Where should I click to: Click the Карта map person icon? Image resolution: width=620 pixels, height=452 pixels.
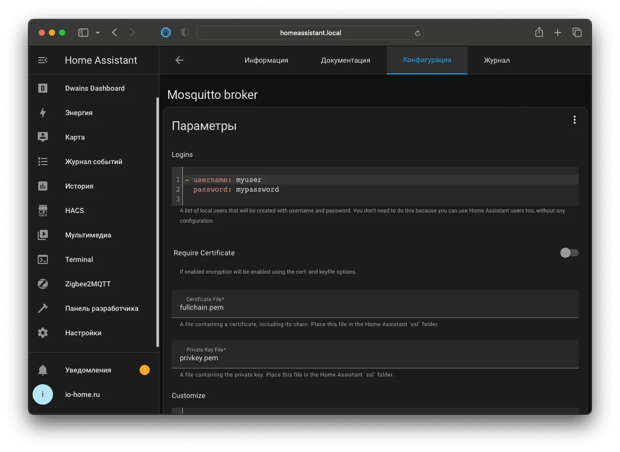[43, 137]
